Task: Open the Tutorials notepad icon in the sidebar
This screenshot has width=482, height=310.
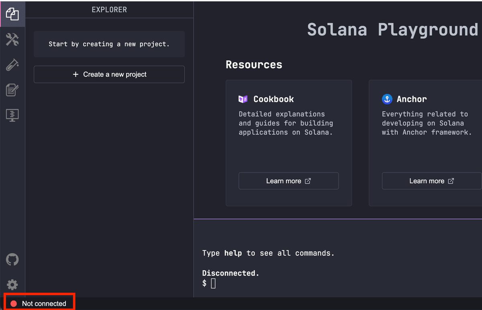Action: (12, 90)
